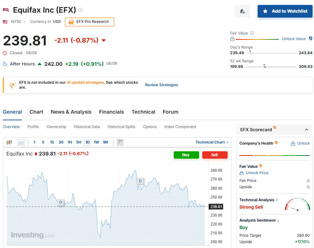Set chart interval to 5 minutes
Image resolution: width=314 pixels, height=248 pixels.
click(x=43, y=142)
